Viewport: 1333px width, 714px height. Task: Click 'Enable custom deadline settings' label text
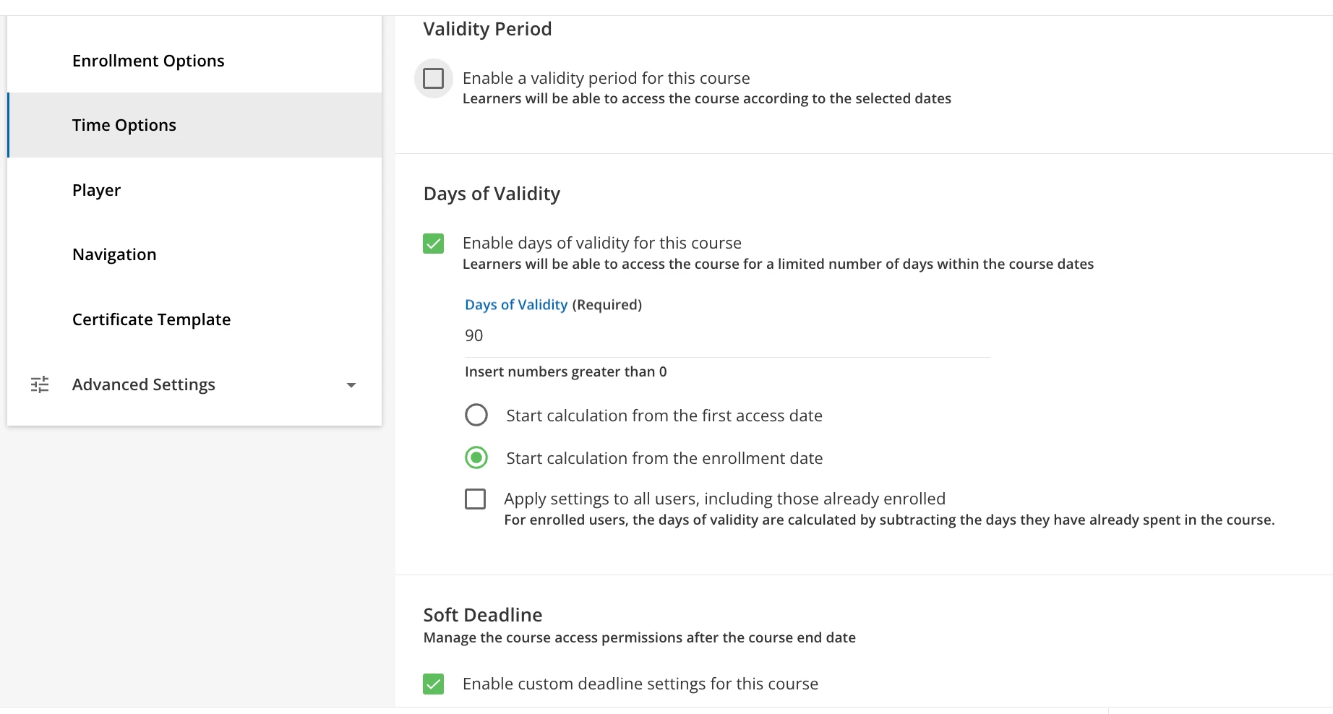(640, 684)
